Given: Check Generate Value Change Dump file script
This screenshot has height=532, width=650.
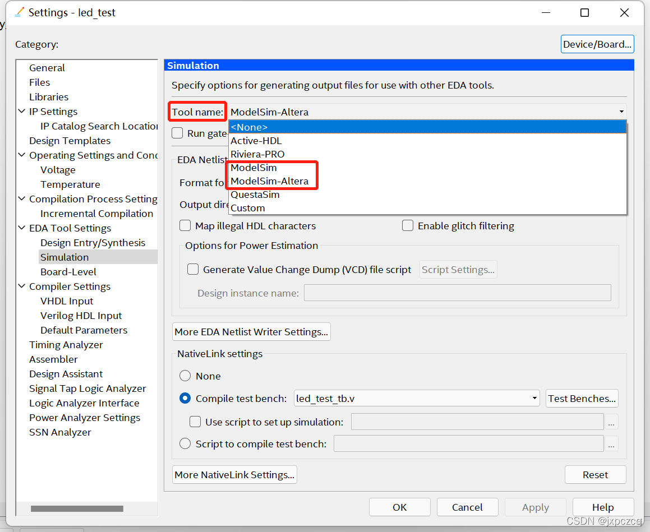Looking at the screenshot, I should coord(193,269).
